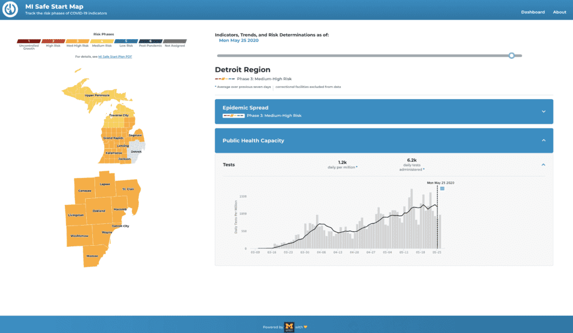Select the Detroit region on the state map

click(x=137, y=151)
